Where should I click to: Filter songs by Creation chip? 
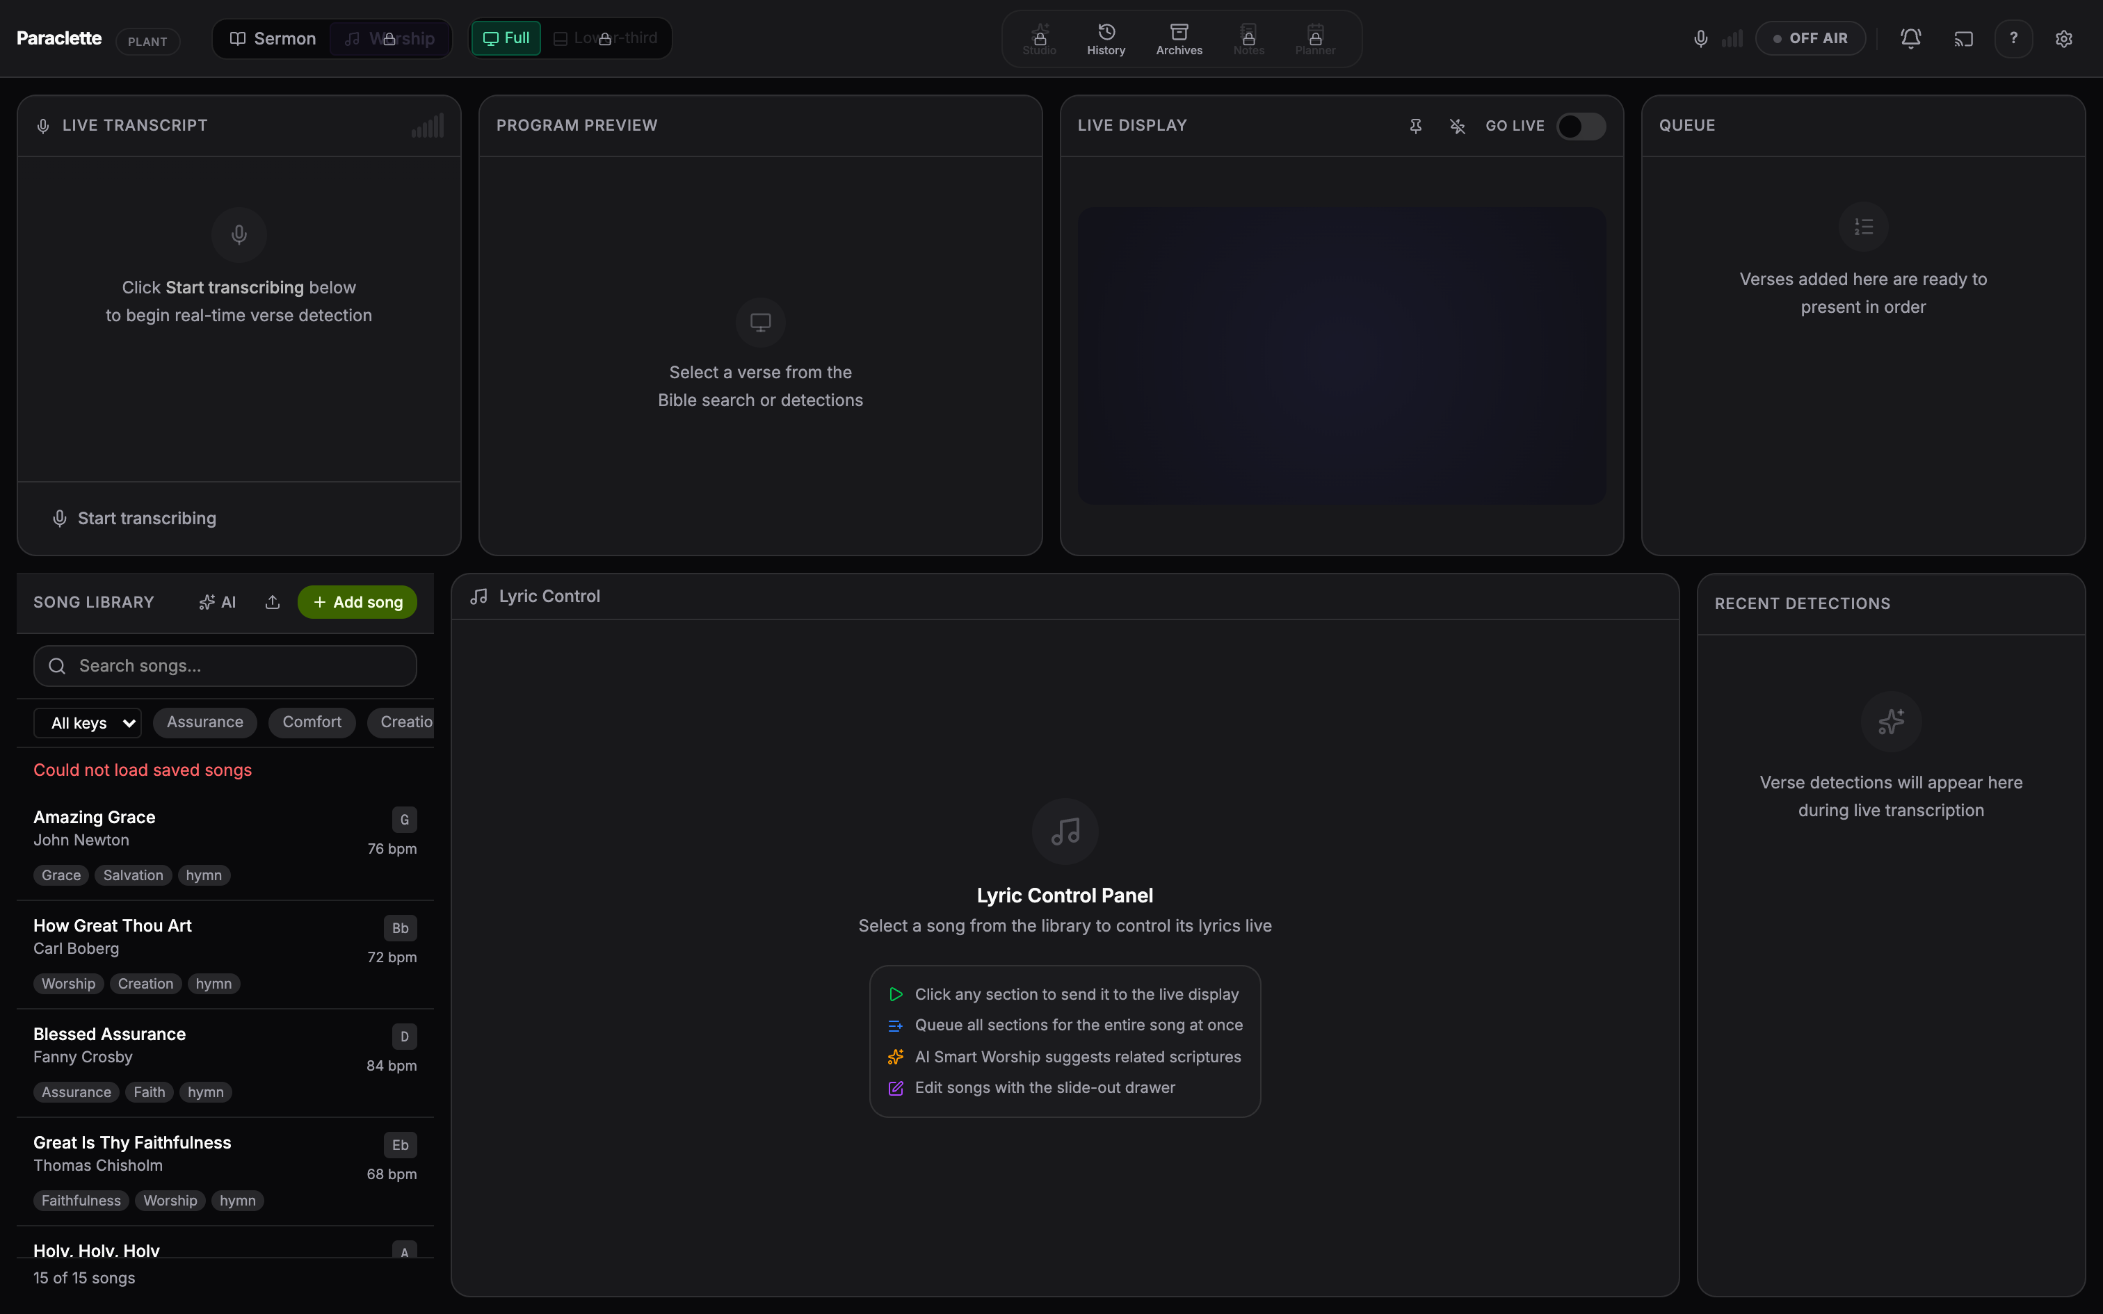[x=401, y=722]
